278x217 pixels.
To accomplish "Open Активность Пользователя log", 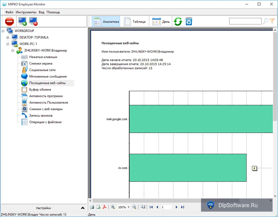I will tap(49, 103).
